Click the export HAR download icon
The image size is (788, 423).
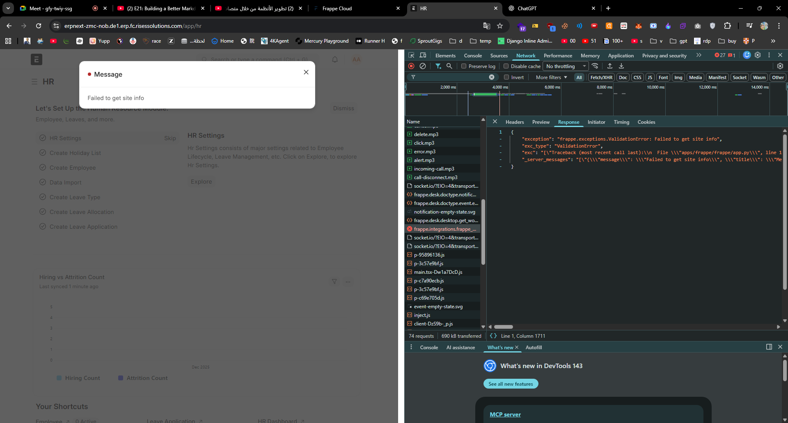[x=621, y=66]
